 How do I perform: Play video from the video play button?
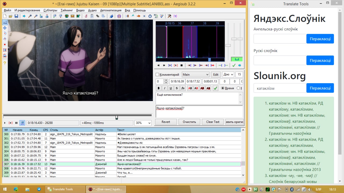(x=5, y=123)
